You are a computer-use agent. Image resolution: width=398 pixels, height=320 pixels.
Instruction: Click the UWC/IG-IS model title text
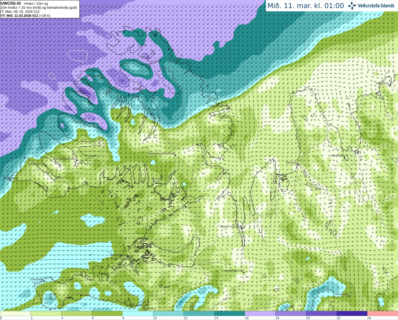tap(11, 3)
